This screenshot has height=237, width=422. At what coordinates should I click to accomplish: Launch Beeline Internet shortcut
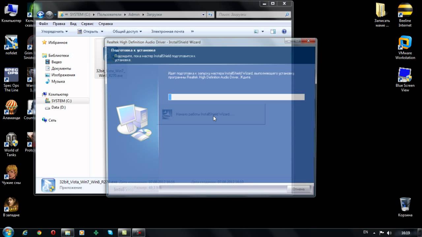[405, 15]
